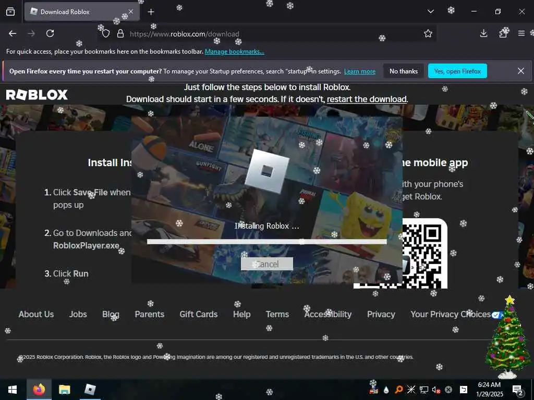Screen dimensions: 534x400
Task: Reload the current page
Action: (x=50, y=33)
